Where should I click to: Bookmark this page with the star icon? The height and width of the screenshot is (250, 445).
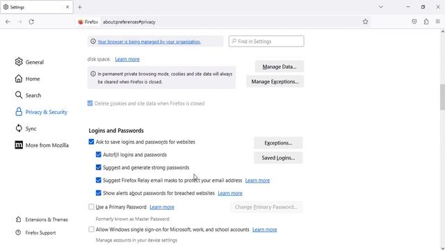pos(365,22)
